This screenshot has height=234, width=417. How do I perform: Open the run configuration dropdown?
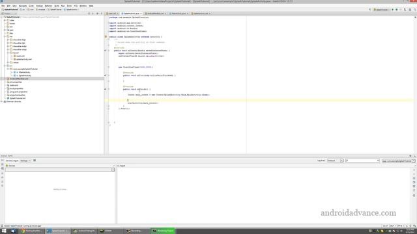pyautogui.click(x=381, y=10)
